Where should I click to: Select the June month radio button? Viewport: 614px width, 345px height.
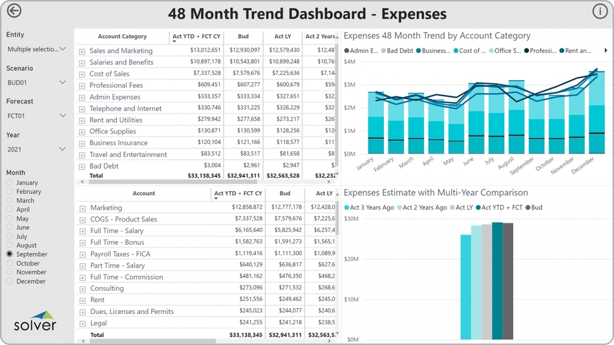coord(10,227)
